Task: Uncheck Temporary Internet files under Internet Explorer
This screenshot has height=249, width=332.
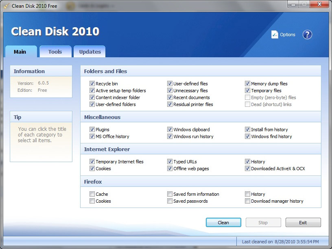Action: [x=92, y=162]
